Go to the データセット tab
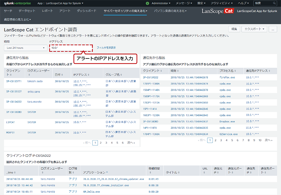The image size is (281, 195). (x=27, y=11)
